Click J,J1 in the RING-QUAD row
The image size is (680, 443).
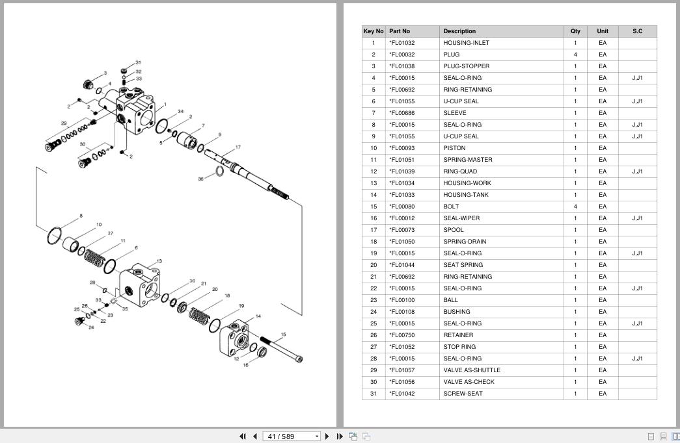pyautogui.click(x=637, y=171)
